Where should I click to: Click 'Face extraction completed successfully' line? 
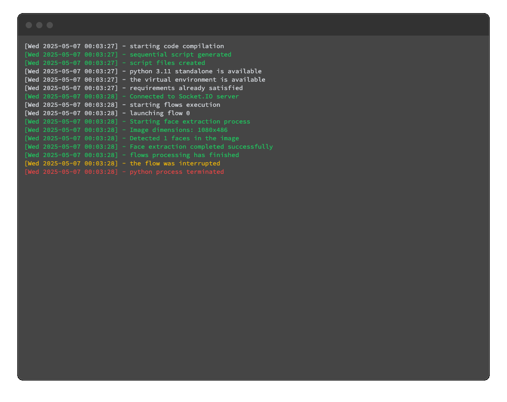[201, 147]
